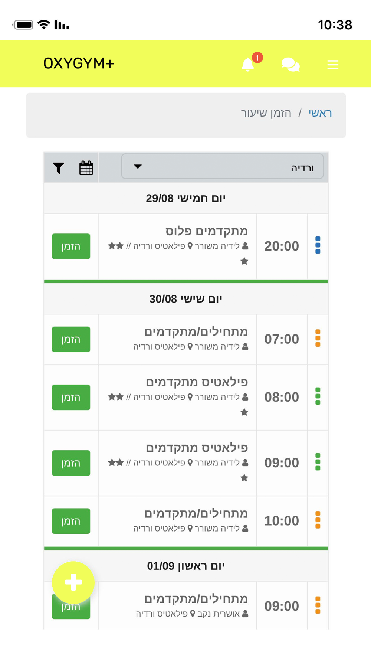Book the Friday 10:00 מתחילים/מתקדמים class

[71, 521]
